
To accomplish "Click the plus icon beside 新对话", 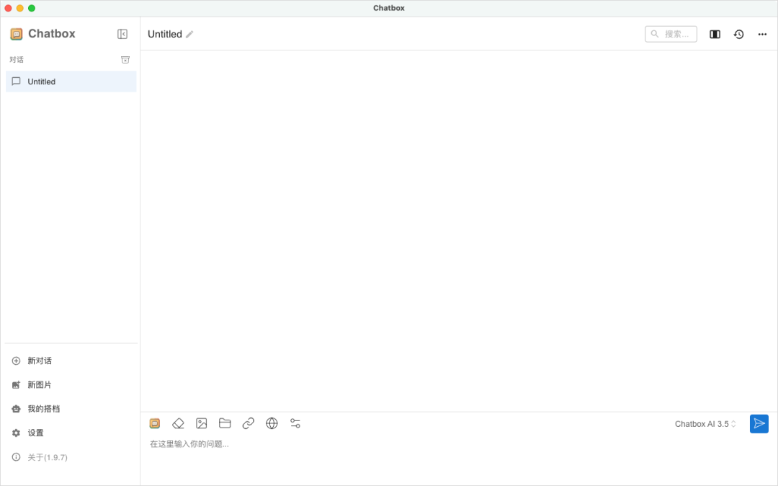I will coord(16,361).
